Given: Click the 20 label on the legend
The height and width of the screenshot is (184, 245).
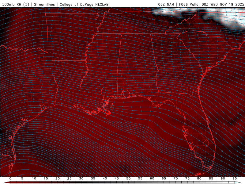Looking at the screenshot, I should click(58, 178).
